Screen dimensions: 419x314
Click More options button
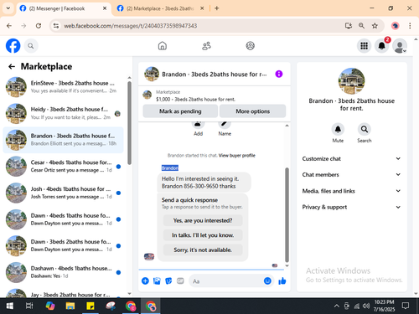pos(252,111)
